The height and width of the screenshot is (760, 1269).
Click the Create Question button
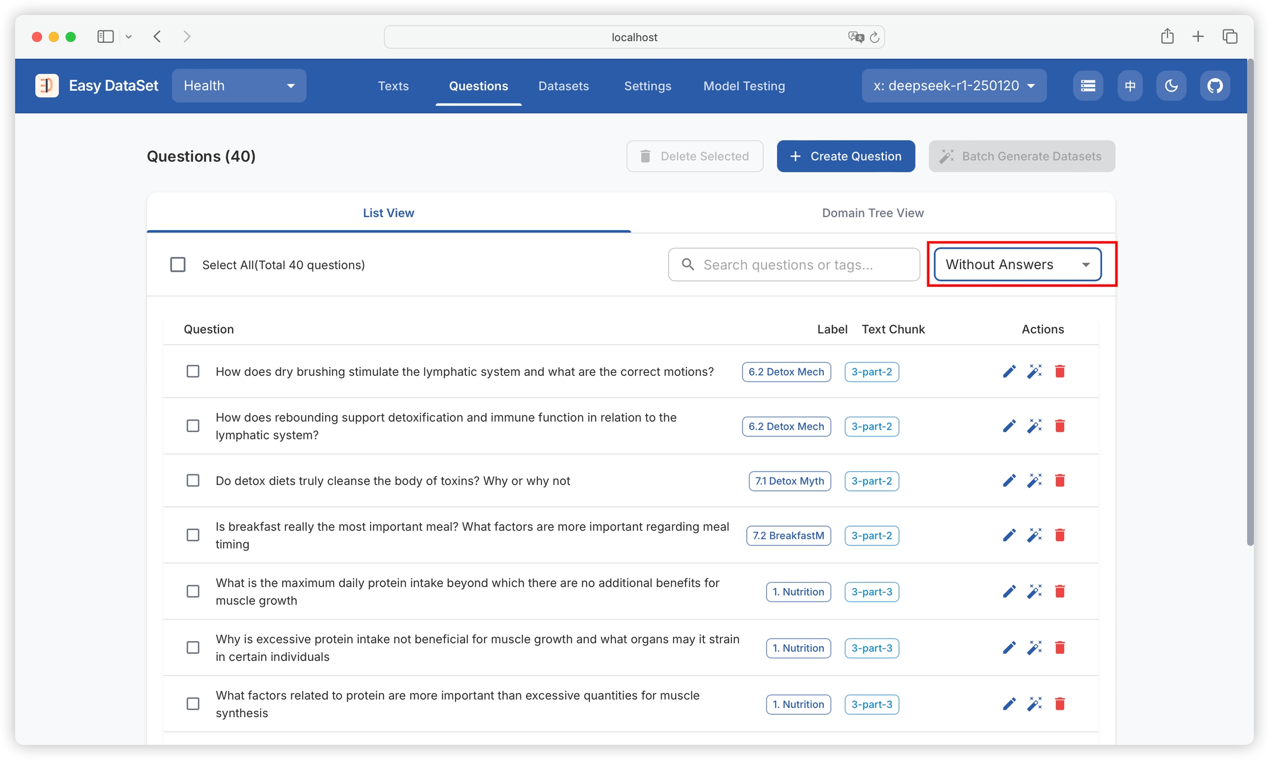[845, 156]
